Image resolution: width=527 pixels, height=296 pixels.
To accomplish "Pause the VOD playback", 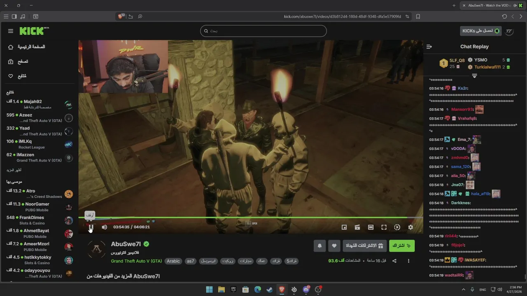I will pos(91,227).
